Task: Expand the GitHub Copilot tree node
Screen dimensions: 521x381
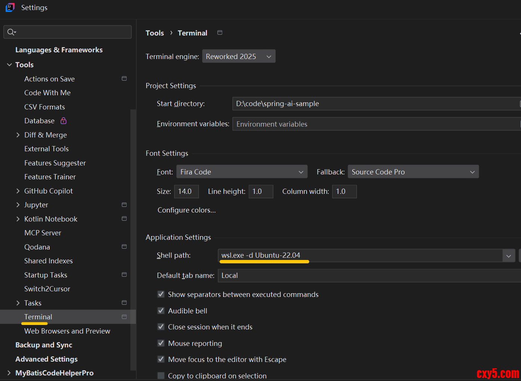Action: (18, 191)
